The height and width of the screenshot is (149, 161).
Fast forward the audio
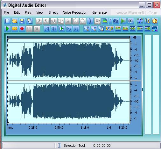(69, 29)
